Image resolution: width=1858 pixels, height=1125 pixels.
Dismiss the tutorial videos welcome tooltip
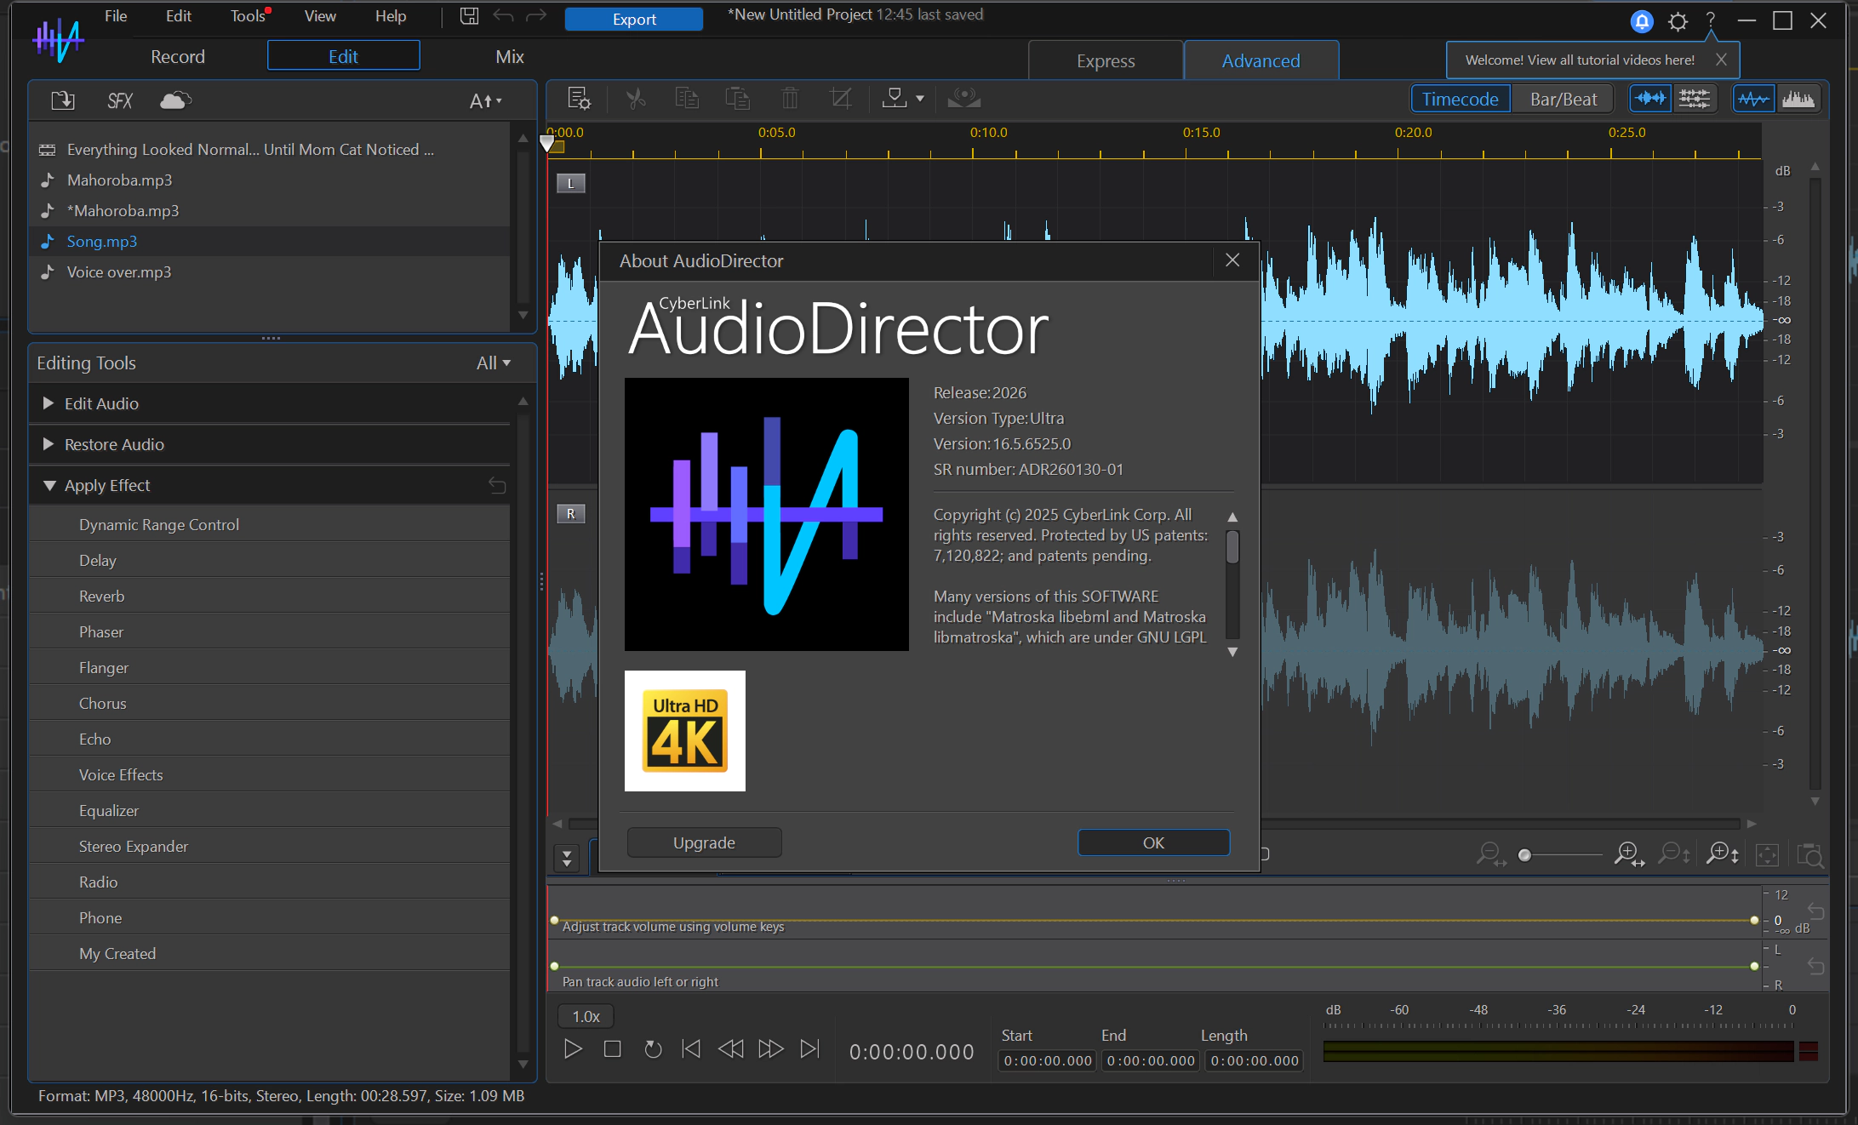click(x=1721, y=60)
